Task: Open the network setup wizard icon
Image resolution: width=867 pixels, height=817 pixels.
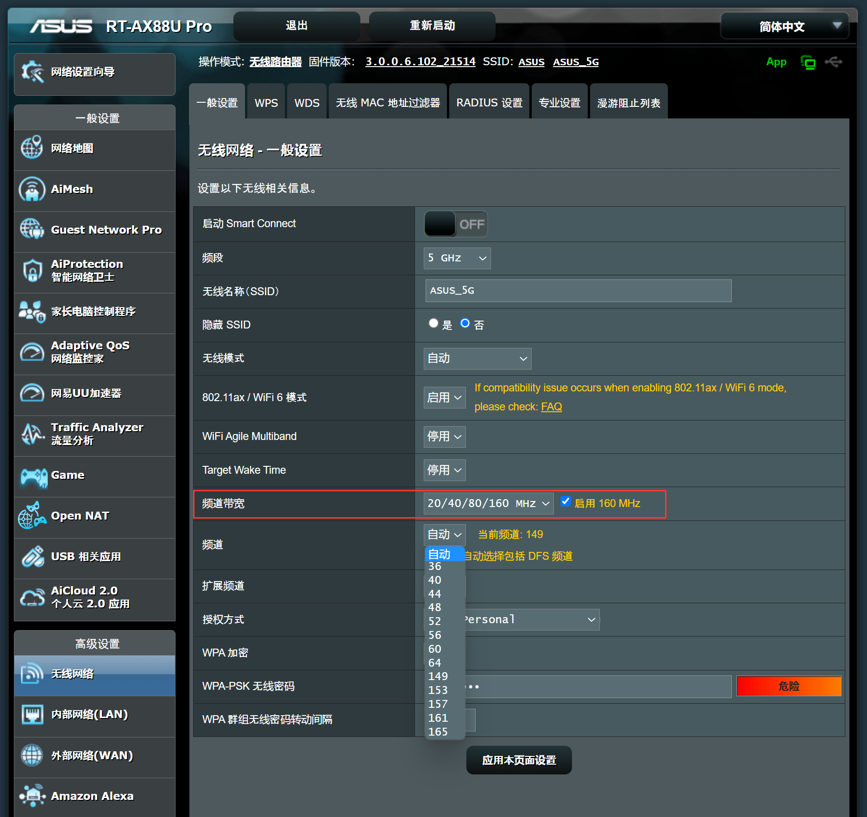Action: 32,72
